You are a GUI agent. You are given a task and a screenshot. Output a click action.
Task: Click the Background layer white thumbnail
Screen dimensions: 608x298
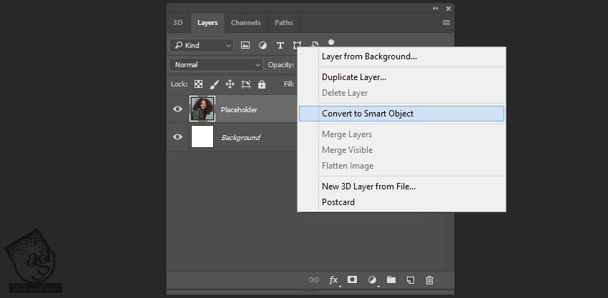point(202,136)
